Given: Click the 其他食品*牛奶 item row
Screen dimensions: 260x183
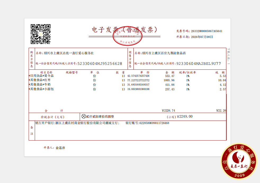Looking at the screenshot, I should click(127, 85).
